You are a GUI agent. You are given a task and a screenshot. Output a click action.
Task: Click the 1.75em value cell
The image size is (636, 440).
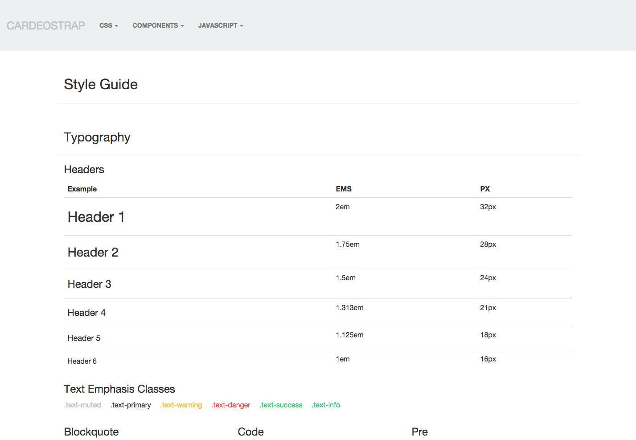(x=348, y=245)
